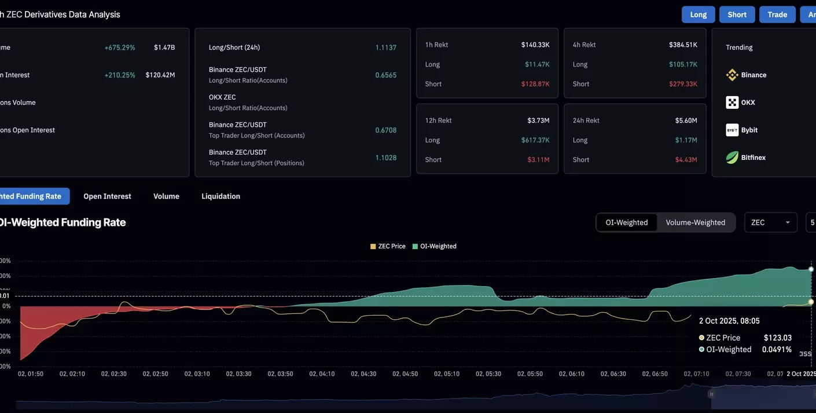
Task: Switch to Volume-Weighted funding rate
Action: point(695,222)
